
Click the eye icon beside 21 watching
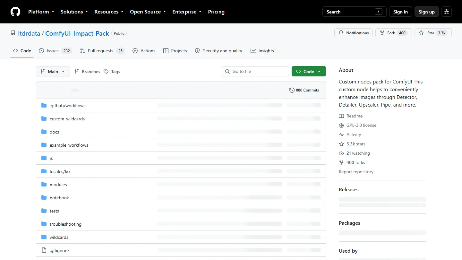coord(341,153)
